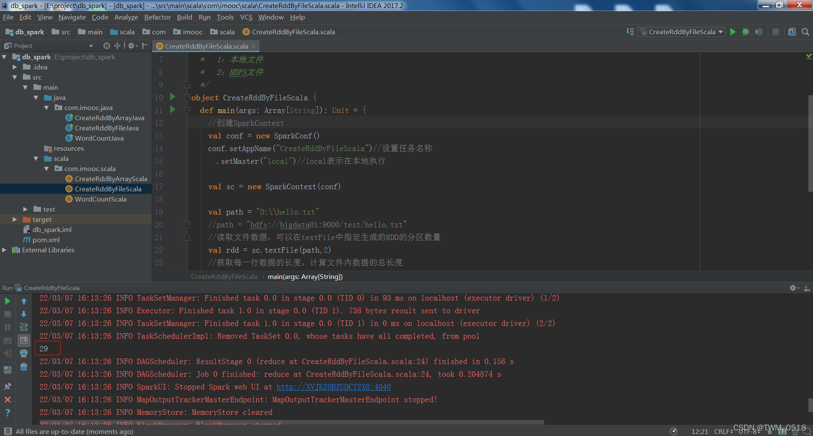Collapse all in the Project panel
Viewport: 813px width, 436px height.
[x=117, y=46]
